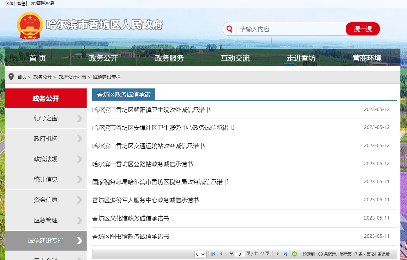Viewport: 407px width, 260px height.
Task: Jump to the first page using the pagination icon
Action: [213, 254]
